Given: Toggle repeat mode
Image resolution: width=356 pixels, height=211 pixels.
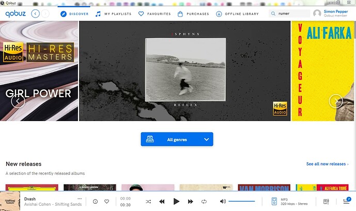Looking at the screenshot, I should click(204, 202).
